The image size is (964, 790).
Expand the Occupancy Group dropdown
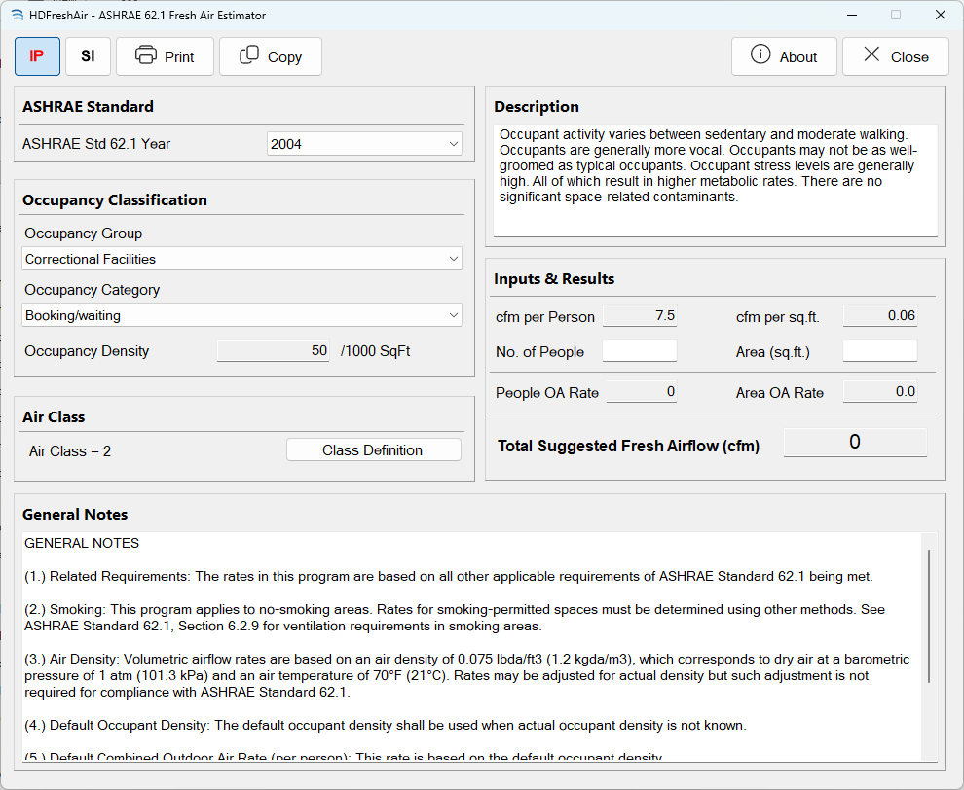pyautogui.click(x=241, y=259)
